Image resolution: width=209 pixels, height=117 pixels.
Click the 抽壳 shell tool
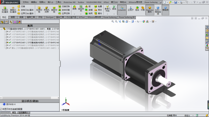pyautogui.click(x=89, y=14)
